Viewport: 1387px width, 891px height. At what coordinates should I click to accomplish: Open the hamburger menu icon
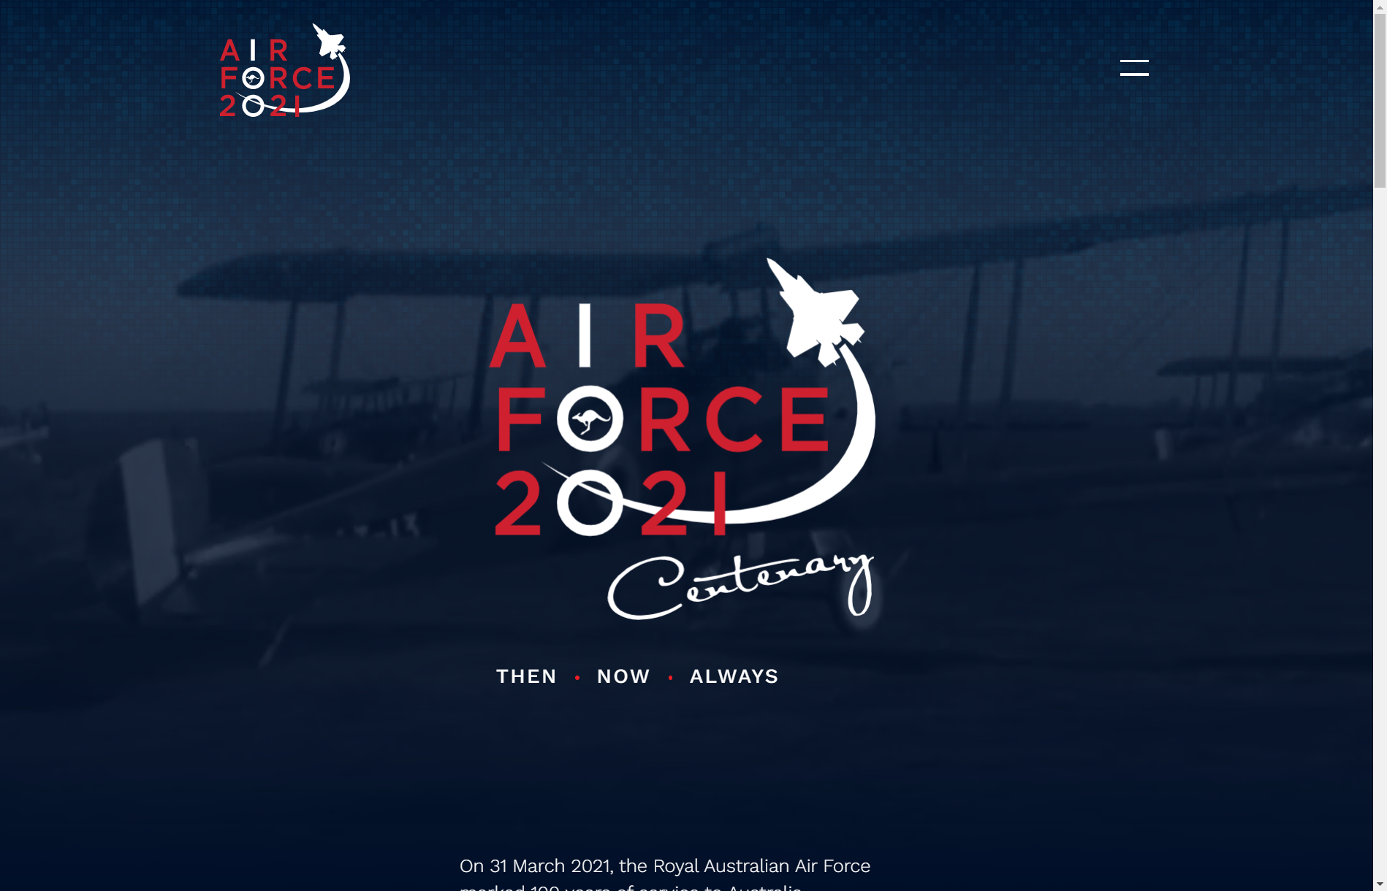(x=1134, y=68)
